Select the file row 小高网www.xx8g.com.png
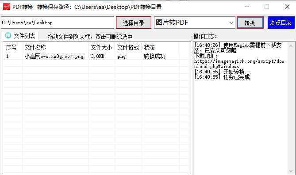 (x=97, y=56)
